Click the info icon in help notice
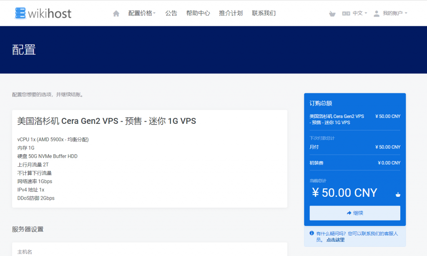427x256 pixels. tap(312, 233)
